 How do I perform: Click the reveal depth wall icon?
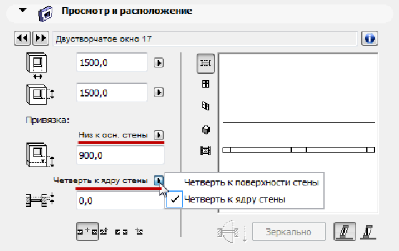pyautogui.click(x=40, y=200)
